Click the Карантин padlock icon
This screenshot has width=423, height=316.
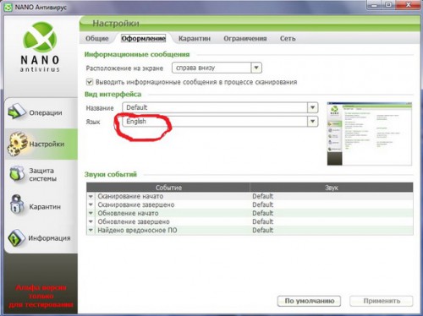tap(17, 204)
